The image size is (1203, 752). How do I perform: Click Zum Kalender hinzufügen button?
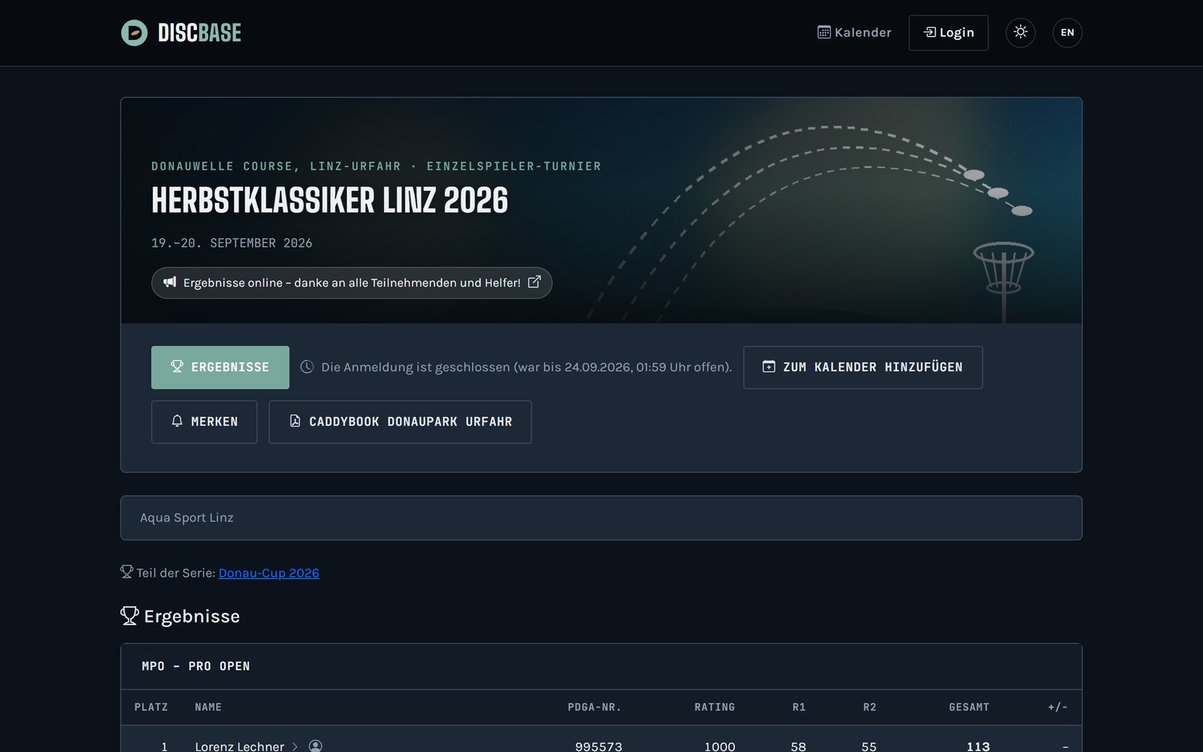point(862,367)
